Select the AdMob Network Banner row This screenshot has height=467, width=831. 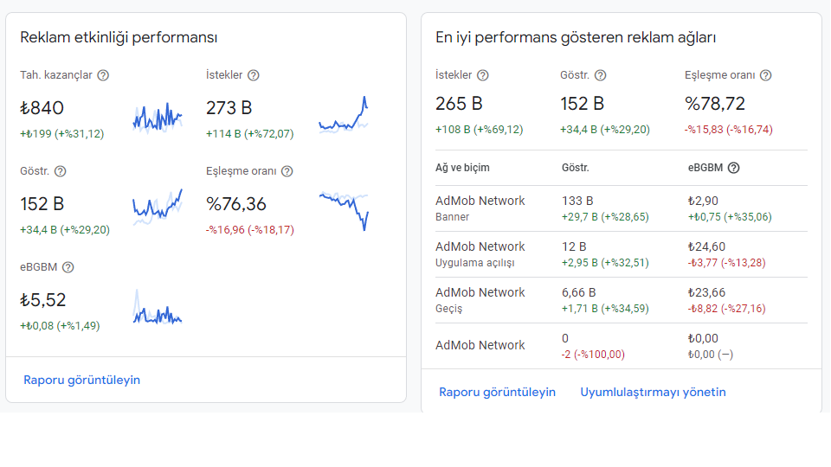pos(622,208)
